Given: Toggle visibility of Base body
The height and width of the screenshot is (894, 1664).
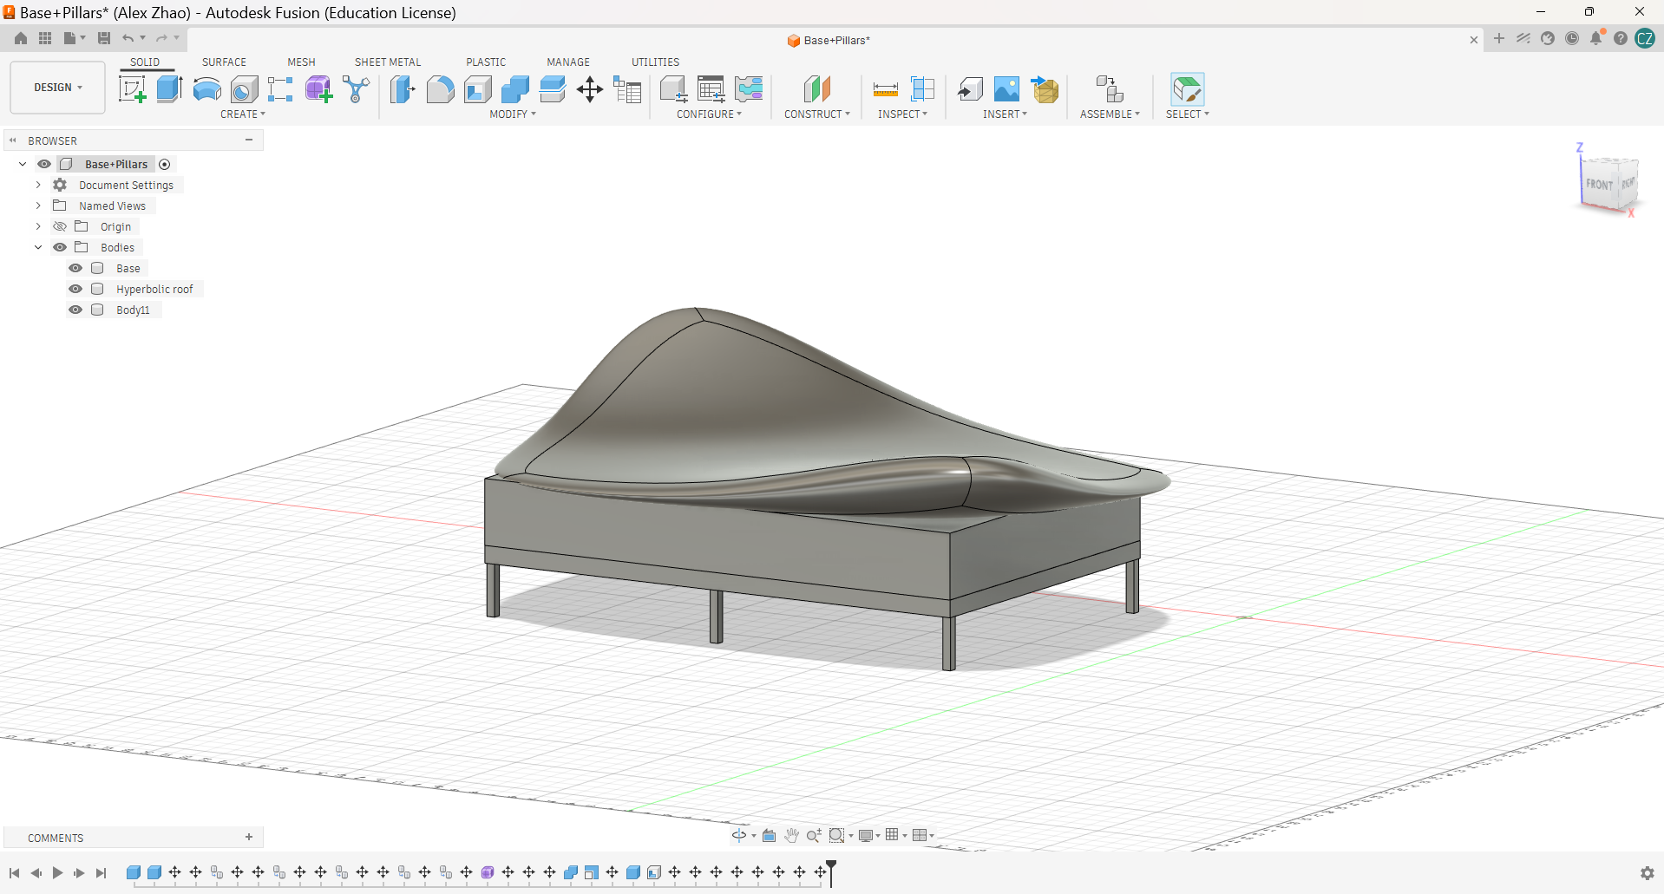Looking at the screenshot, I should pos(75,268).
